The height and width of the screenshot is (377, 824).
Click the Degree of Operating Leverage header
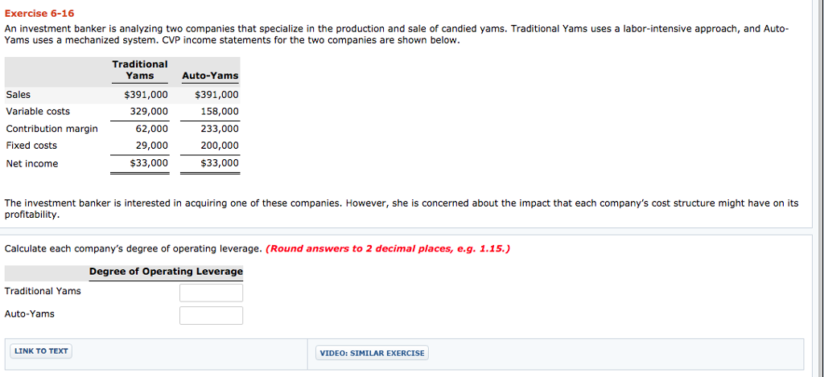point(166,272)
